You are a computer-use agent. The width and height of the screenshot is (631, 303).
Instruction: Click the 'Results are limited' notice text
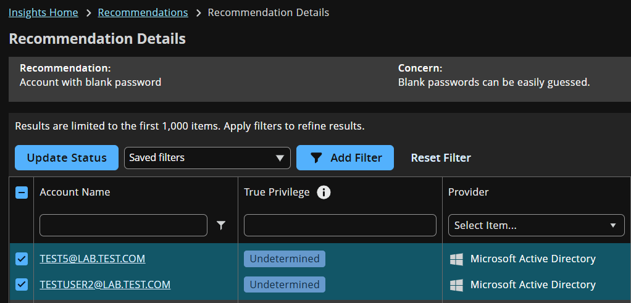tap(190, 127)
